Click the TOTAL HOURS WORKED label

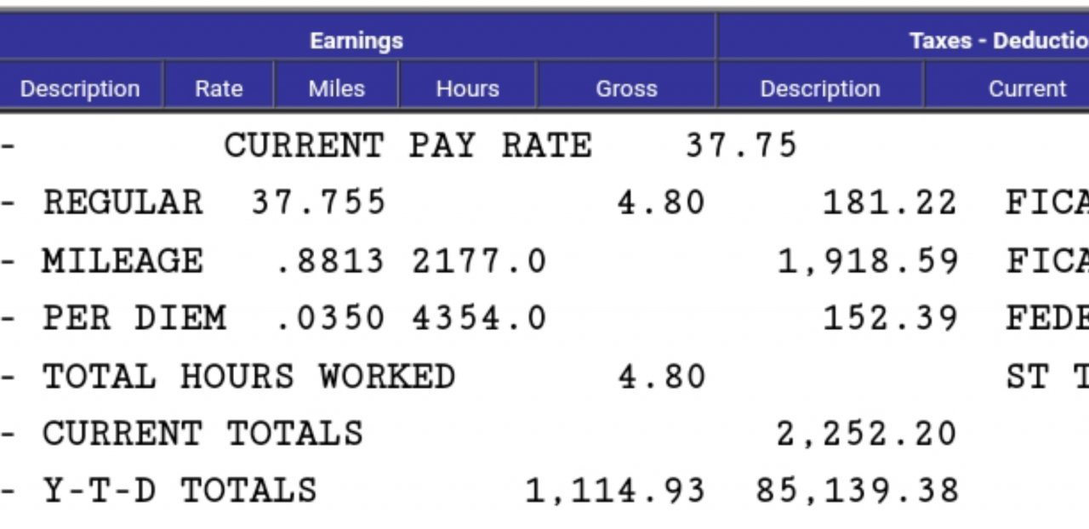(x=248, y=376)
